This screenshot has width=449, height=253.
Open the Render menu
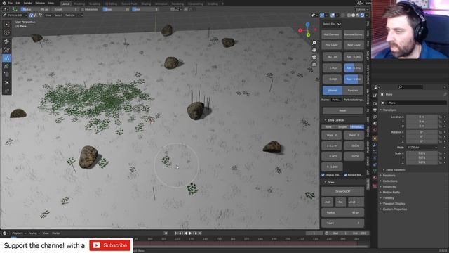tap(28, 3)
